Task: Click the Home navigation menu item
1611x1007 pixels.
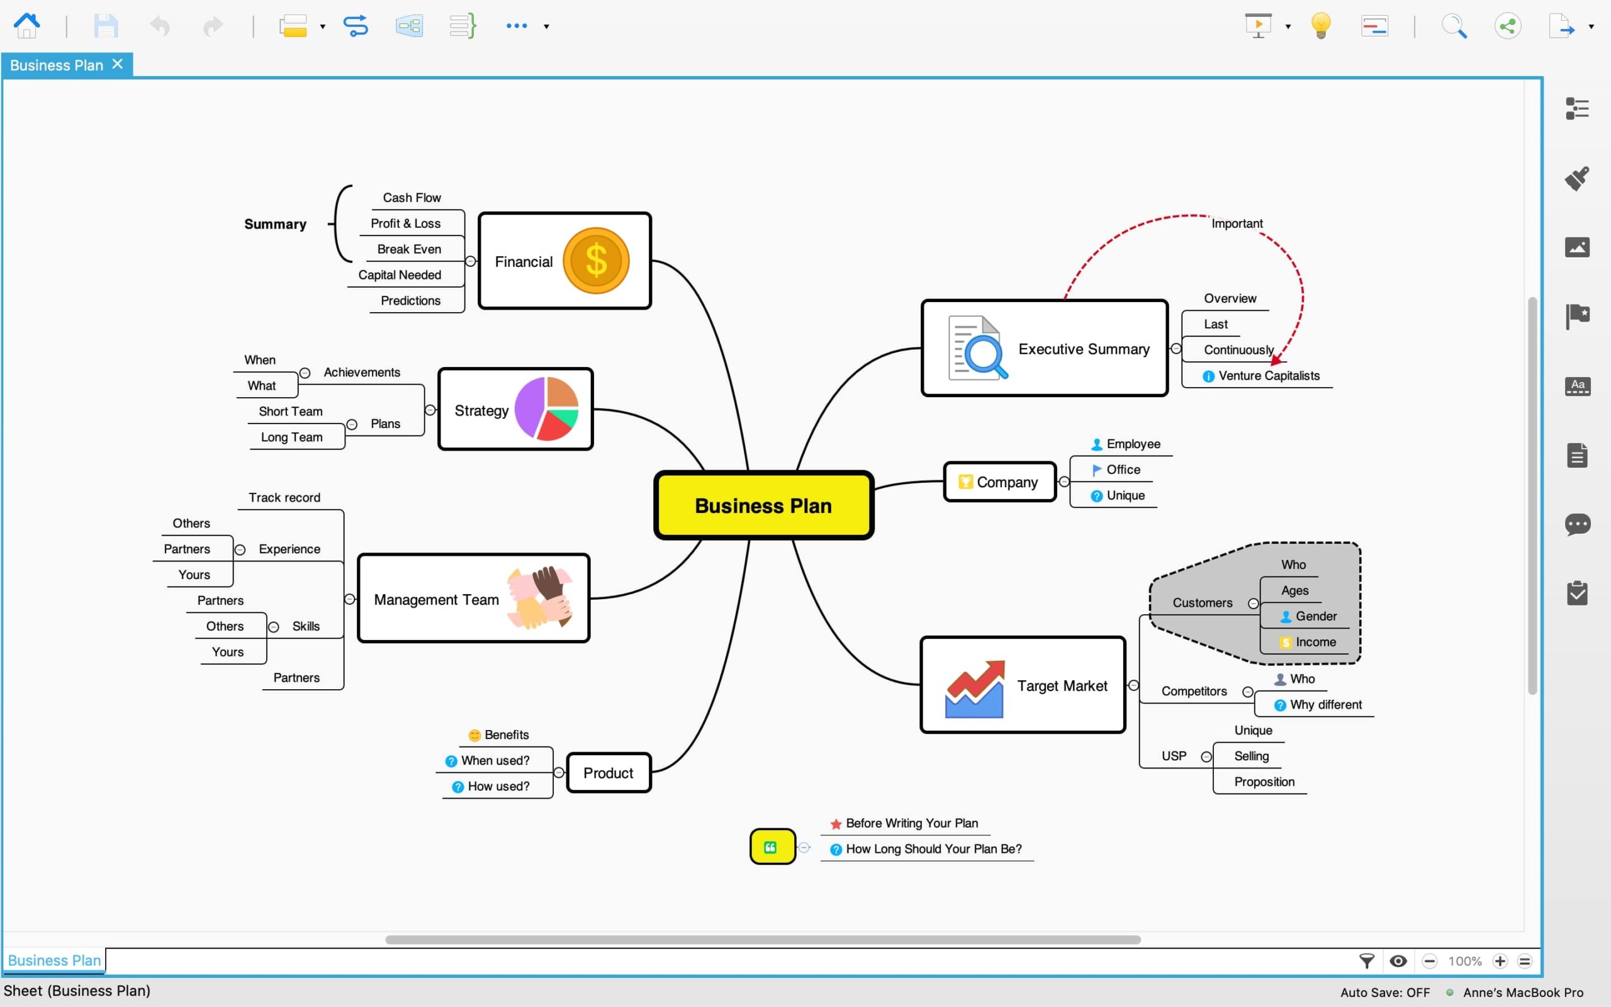Action: pyautogui.click(x=28, y=25)
